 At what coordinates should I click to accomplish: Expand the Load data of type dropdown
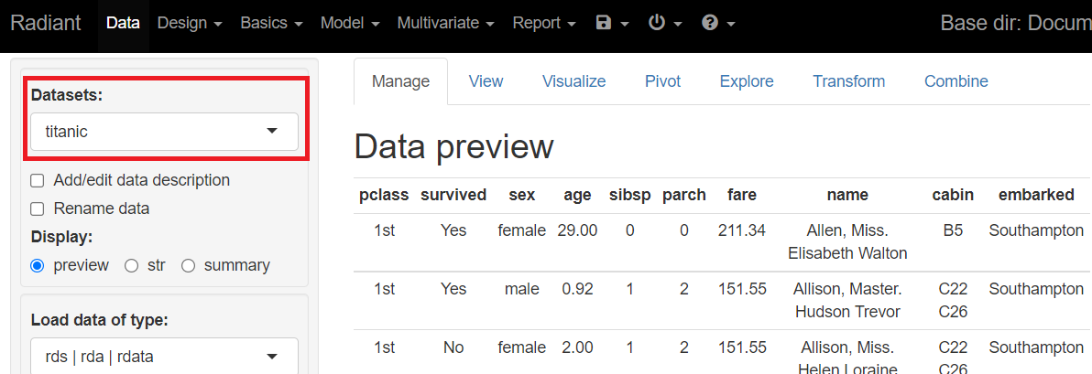164,357
